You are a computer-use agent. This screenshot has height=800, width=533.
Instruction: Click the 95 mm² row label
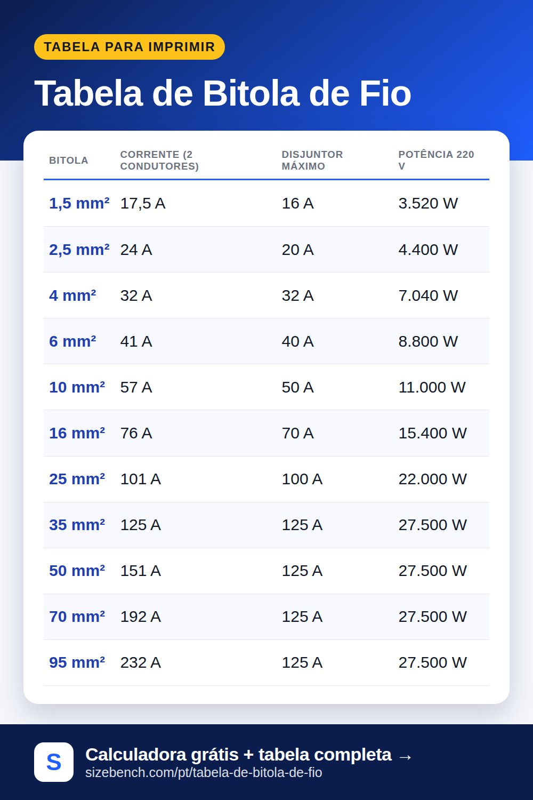pos(77,662)
